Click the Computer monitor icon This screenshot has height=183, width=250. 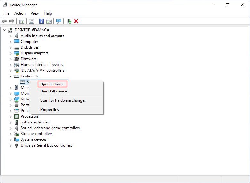[17, 42]
